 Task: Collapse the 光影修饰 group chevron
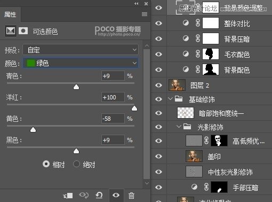coord(179,126)
